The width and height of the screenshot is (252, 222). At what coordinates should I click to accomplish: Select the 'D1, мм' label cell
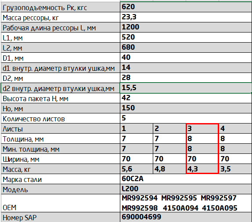click(x=61, y=58)
